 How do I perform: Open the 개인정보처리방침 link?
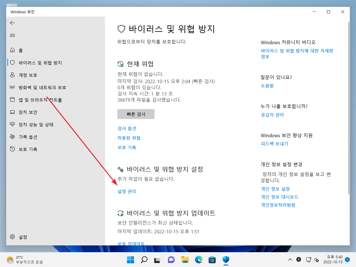tap(278, 205)
